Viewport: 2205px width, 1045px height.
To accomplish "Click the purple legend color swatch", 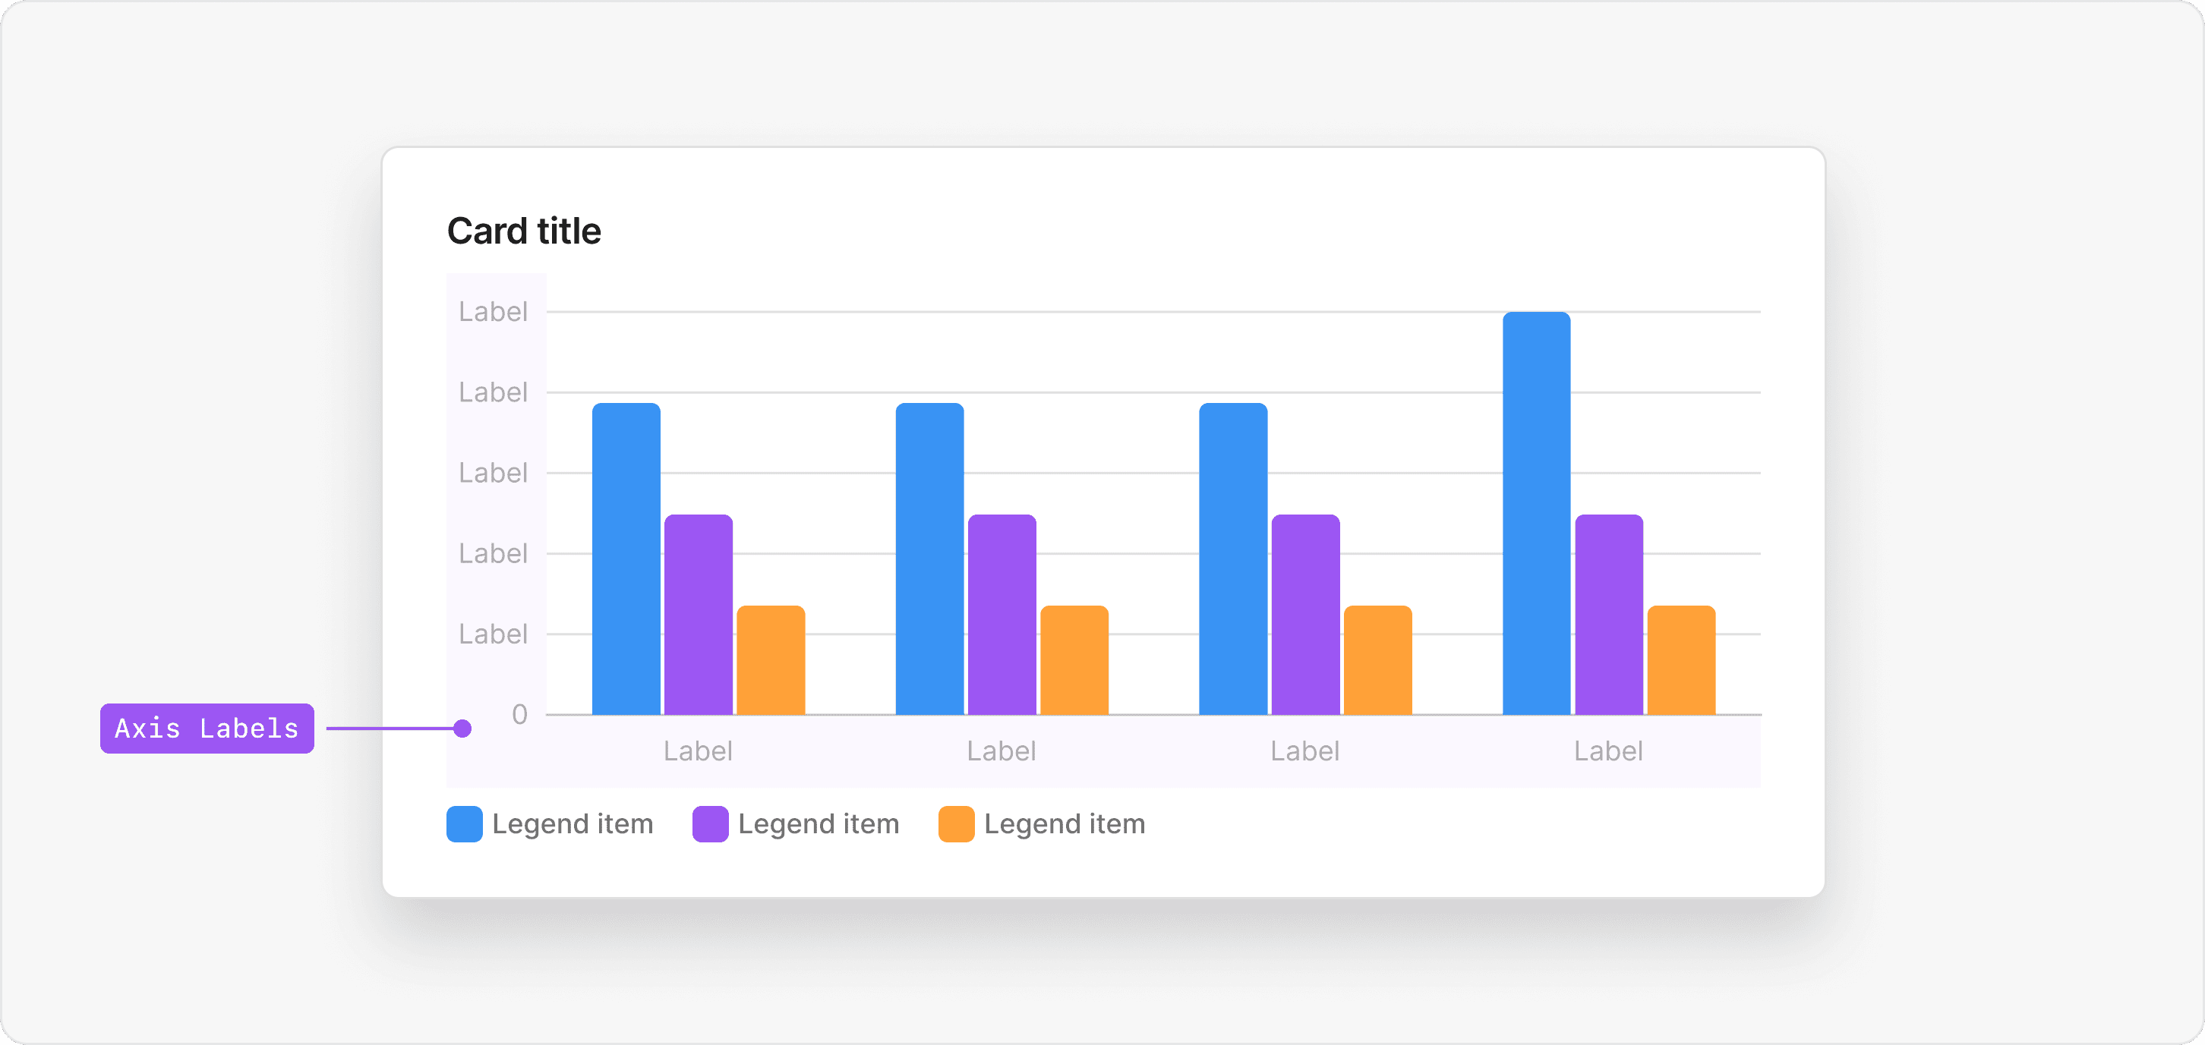I will pos(711,823).
